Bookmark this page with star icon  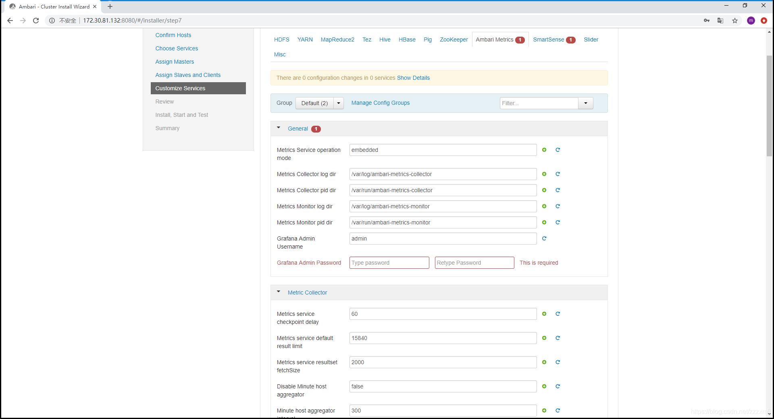(735, 21)
